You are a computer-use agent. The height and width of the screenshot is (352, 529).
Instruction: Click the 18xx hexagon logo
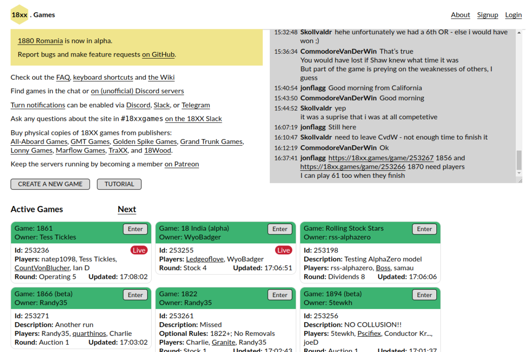(x=19, y=15)
